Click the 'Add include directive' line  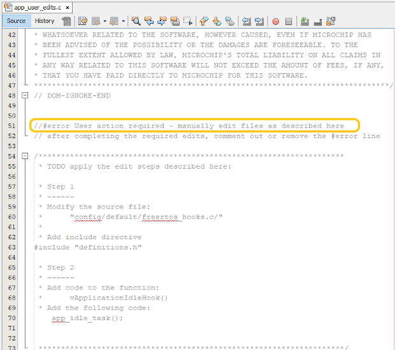[90, 237]
